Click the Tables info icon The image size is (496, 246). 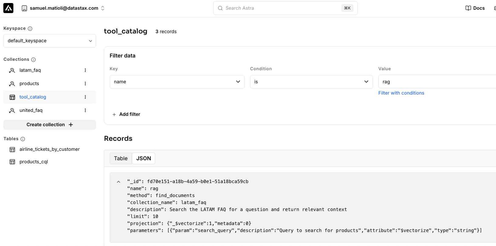(x=23, y=139)
